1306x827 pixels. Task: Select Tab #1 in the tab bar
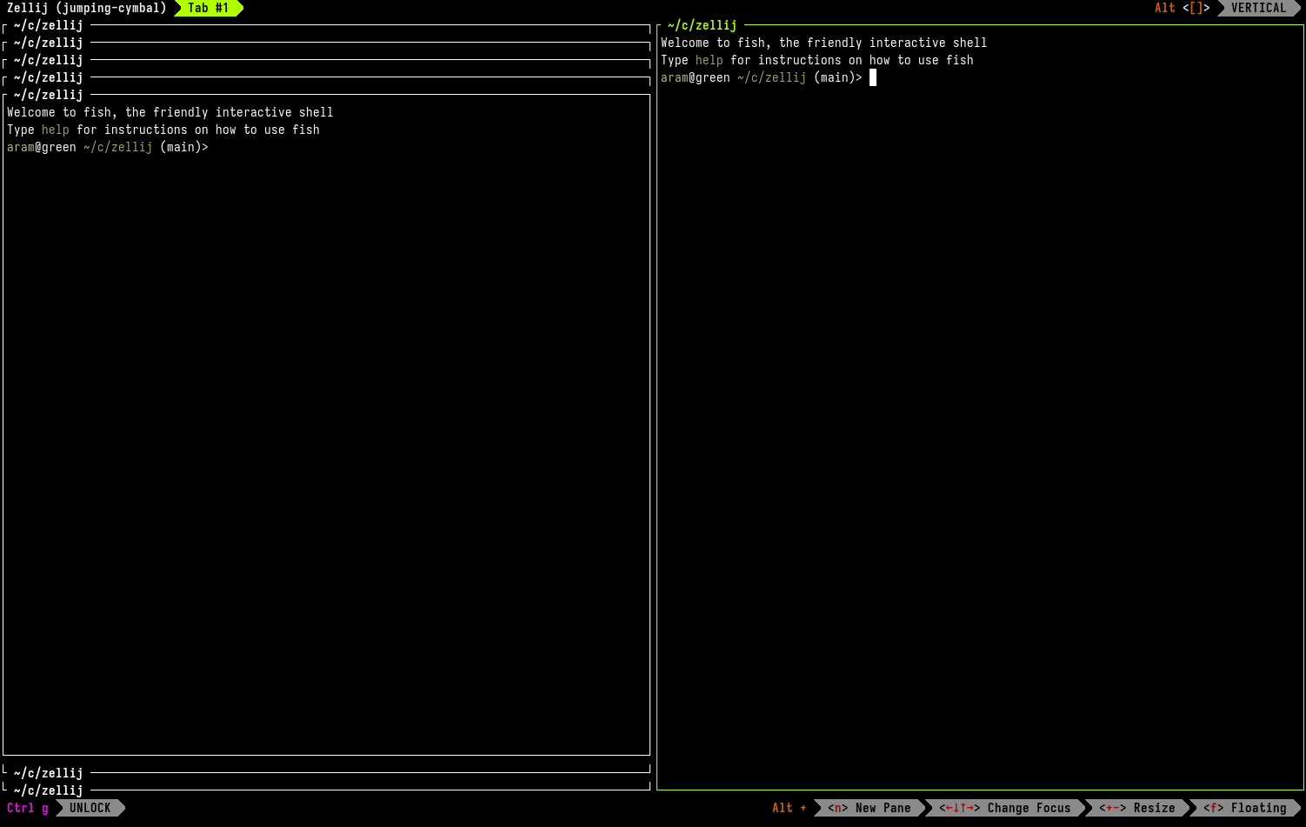coord(209,8)
